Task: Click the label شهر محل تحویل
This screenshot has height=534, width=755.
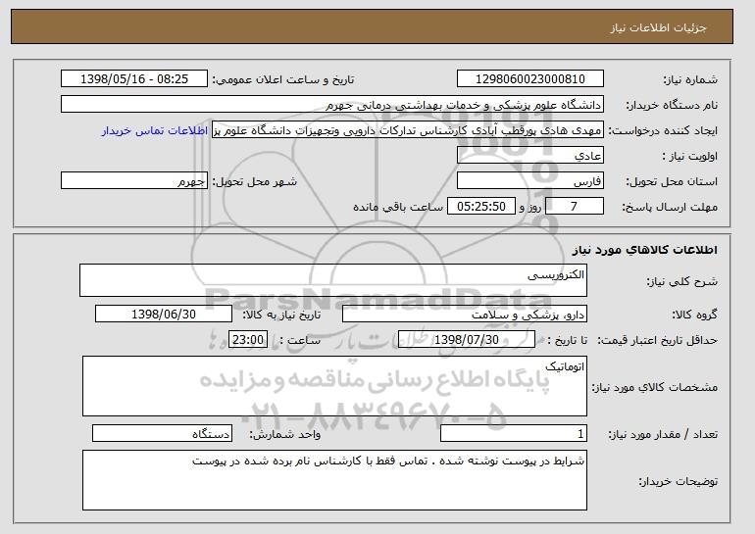Action: pos(255,181)
